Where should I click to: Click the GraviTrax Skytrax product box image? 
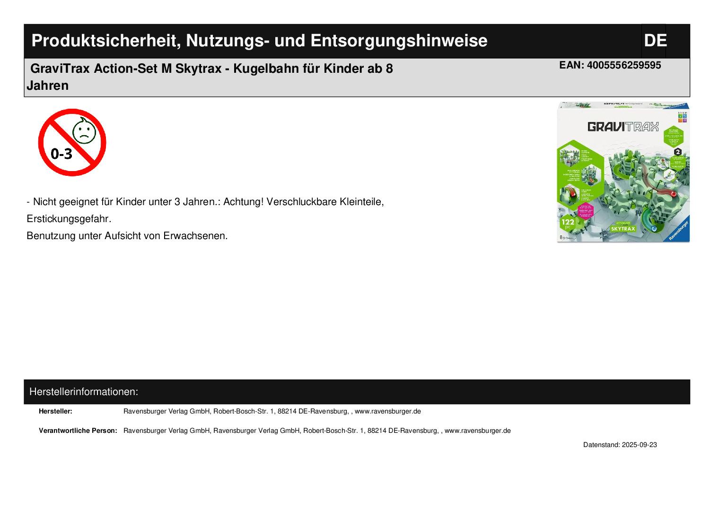(x=623, y=172)
